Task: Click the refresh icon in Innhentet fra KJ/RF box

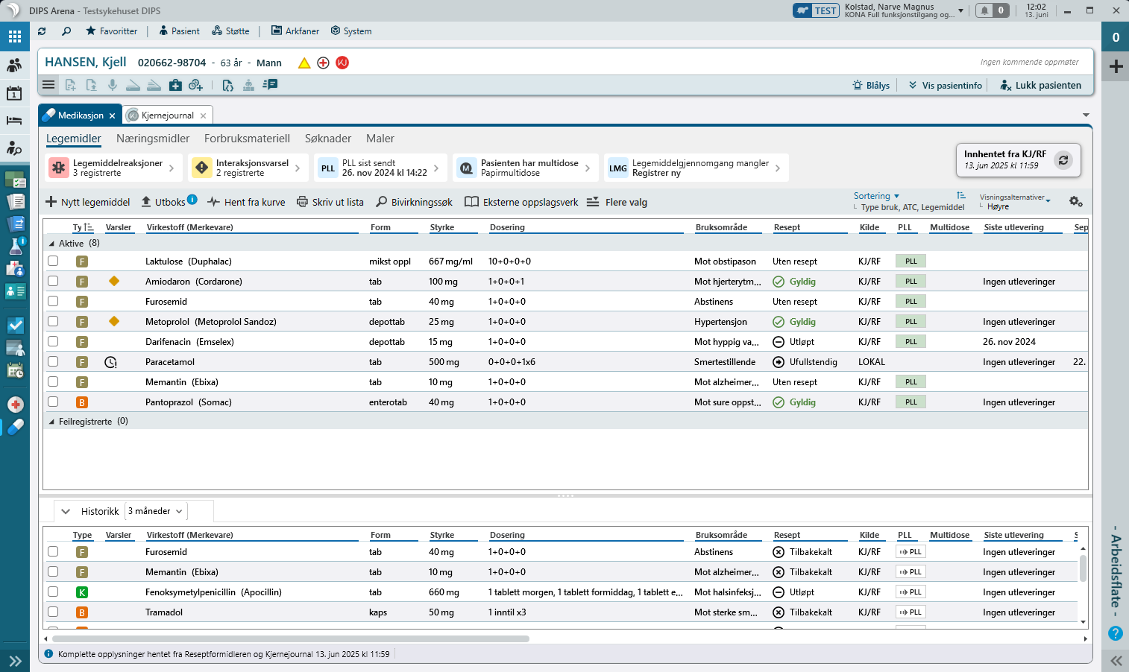Action: [1063, 160]
